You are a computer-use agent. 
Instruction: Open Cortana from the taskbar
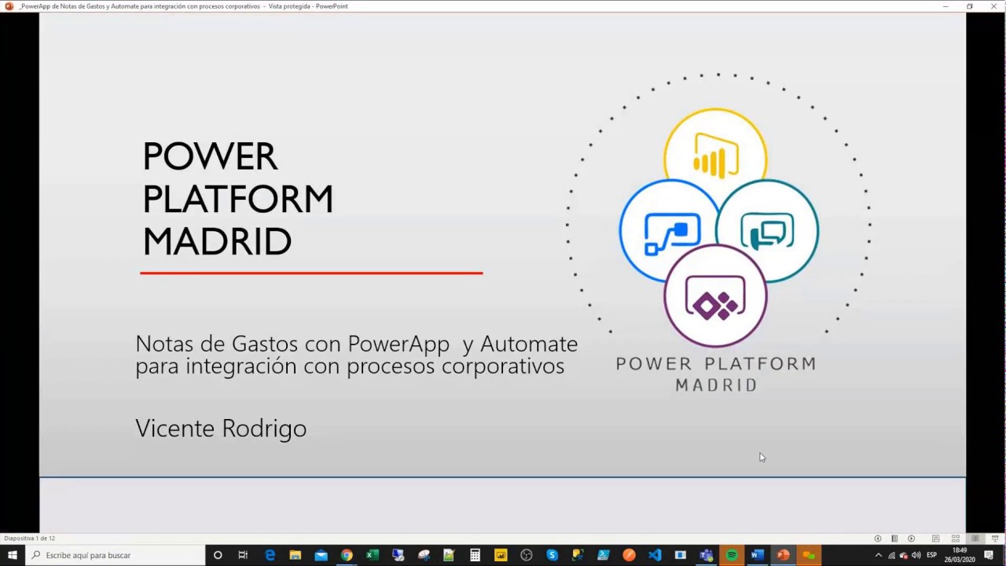click(218, 555)
